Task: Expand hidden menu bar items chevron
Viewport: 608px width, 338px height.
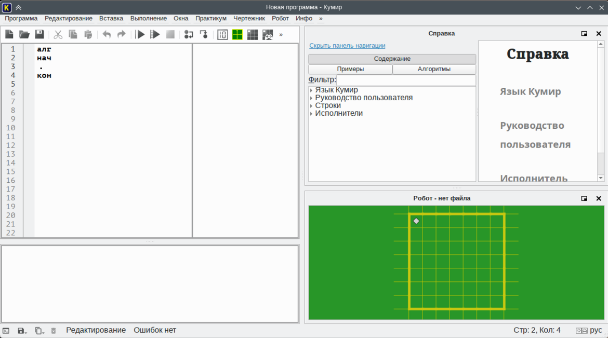Action: coord(321,18)
